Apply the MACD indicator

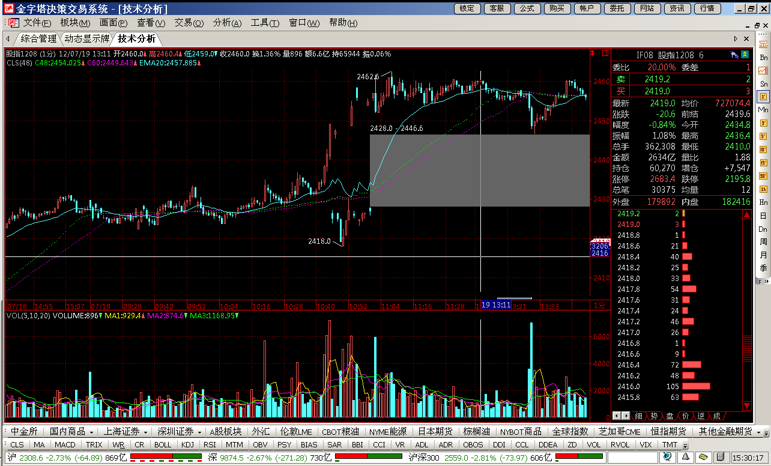tap(65, 445)
